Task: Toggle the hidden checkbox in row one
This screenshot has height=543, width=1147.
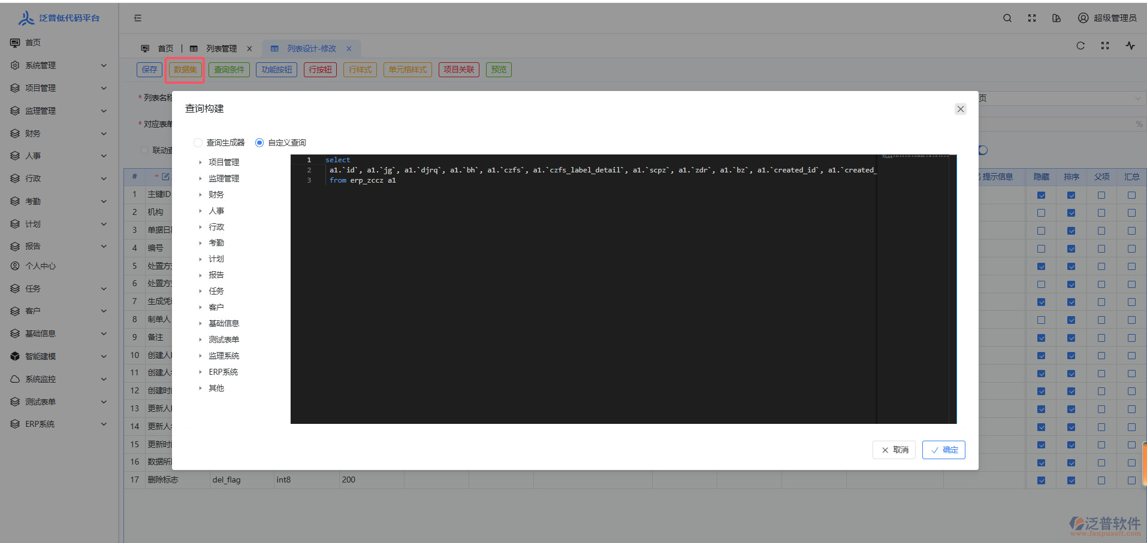Action: [1042, 195]
